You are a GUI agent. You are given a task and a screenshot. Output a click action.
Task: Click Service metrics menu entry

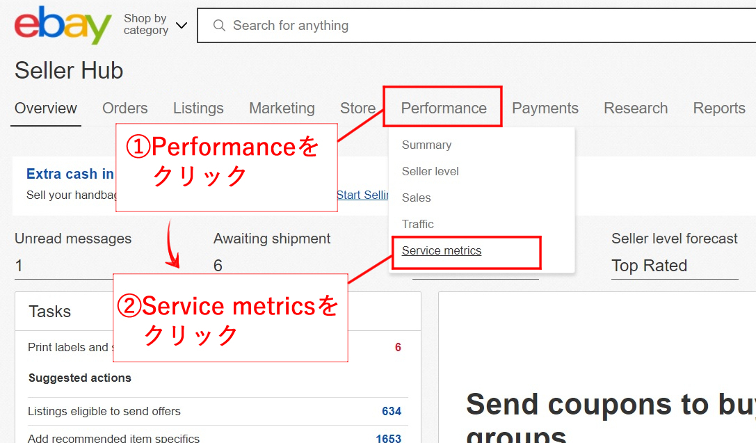442,251
